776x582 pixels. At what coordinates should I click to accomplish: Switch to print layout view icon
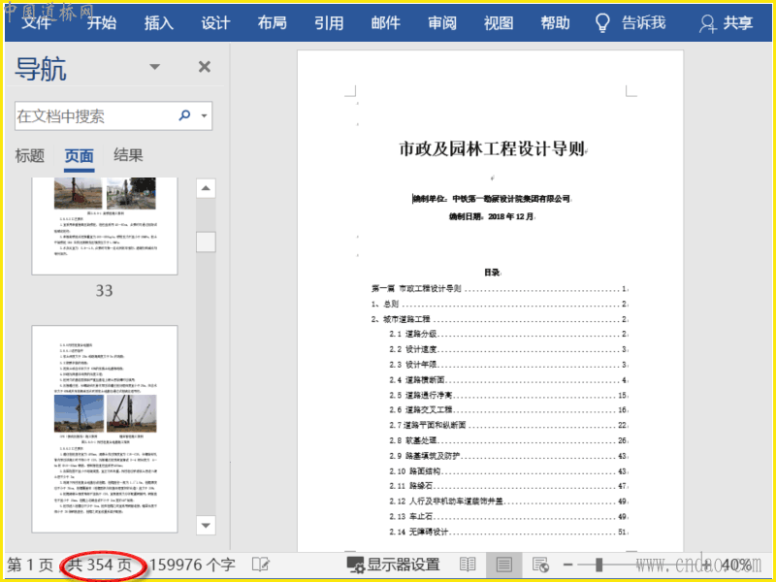(x=503, y=565)
